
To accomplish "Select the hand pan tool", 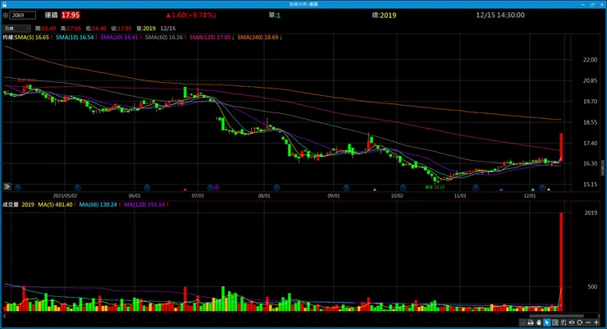I will pos(539,322).
